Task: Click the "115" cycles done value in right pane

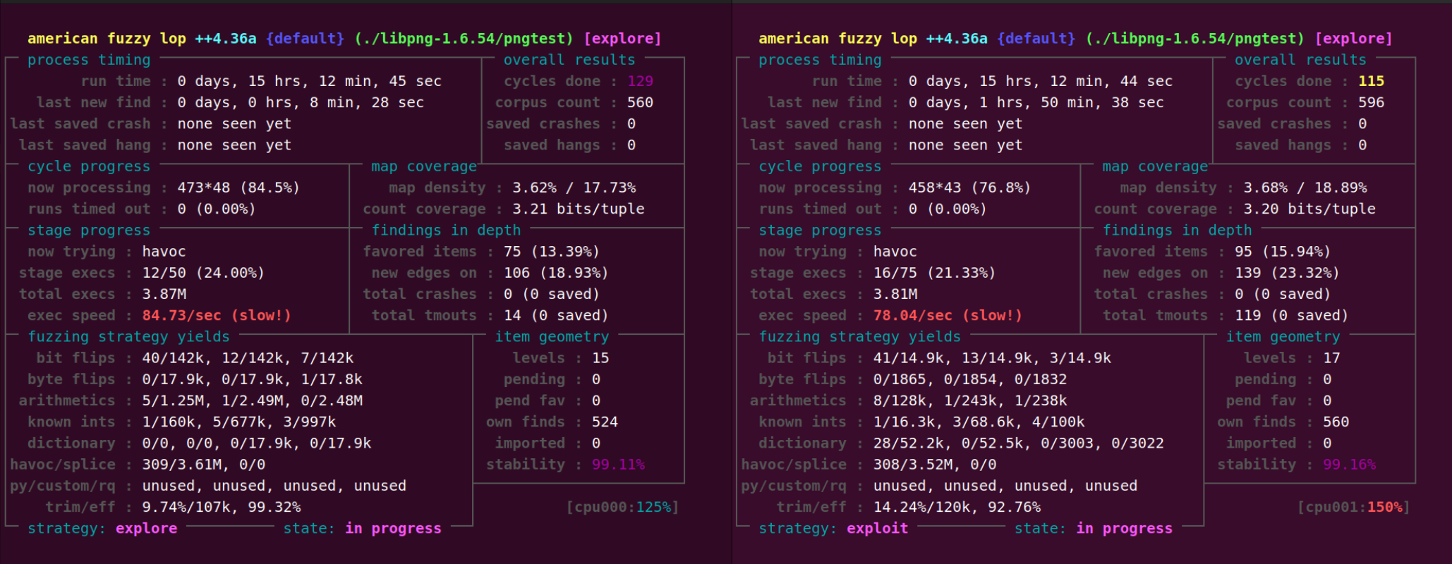Action: tap(1371, 81)
